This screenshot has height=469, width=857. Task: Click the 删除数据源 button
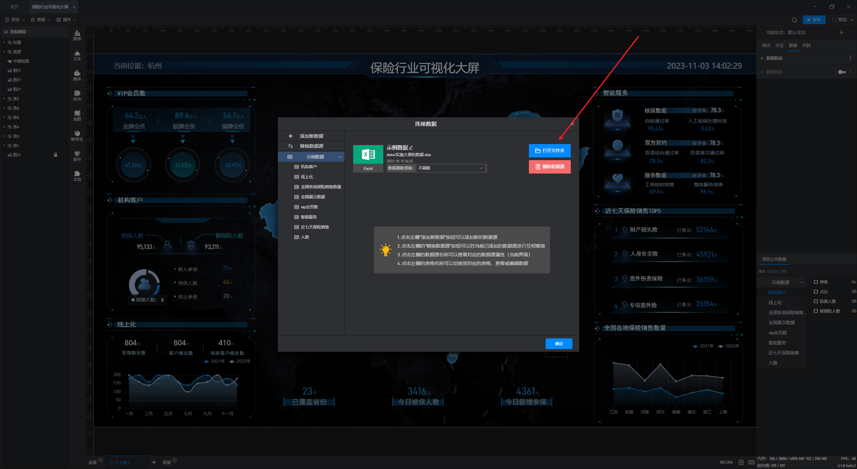click(550, 167)
